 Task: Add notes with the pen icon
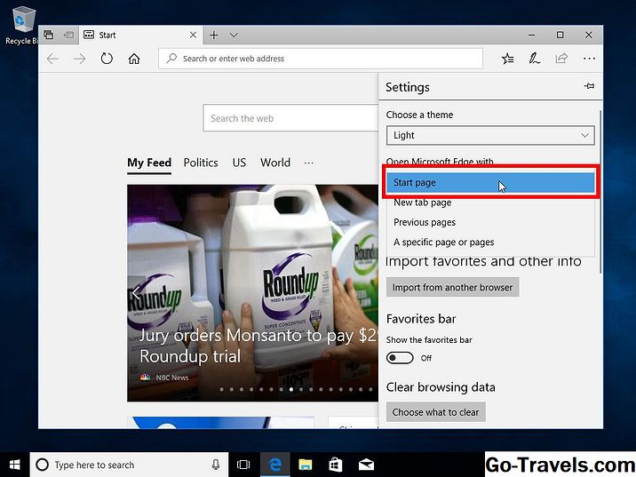pos(534,59)
